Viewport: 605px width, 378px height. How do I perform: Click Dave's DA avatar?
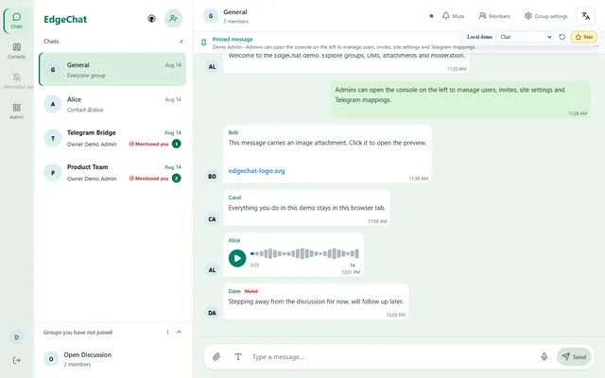212,313
